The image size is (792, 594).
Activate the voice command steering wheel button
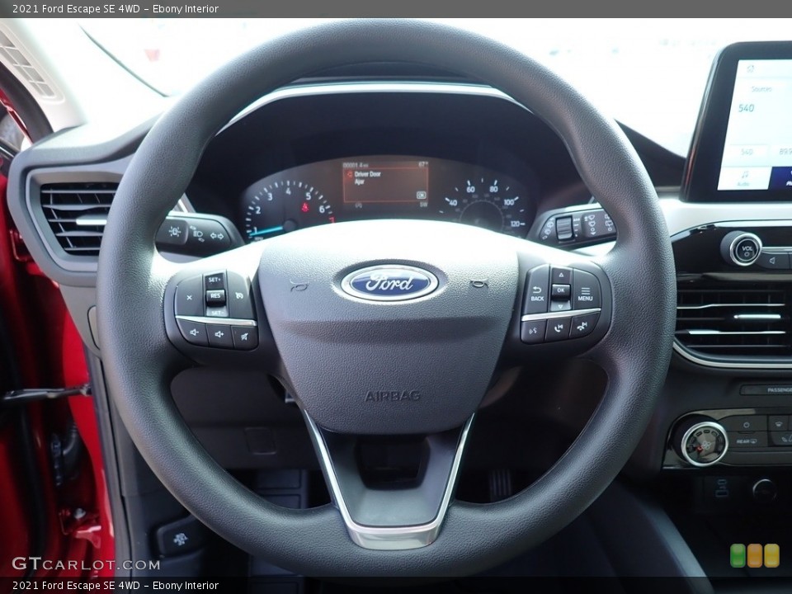pyautogui.click(x=533, y=332)
